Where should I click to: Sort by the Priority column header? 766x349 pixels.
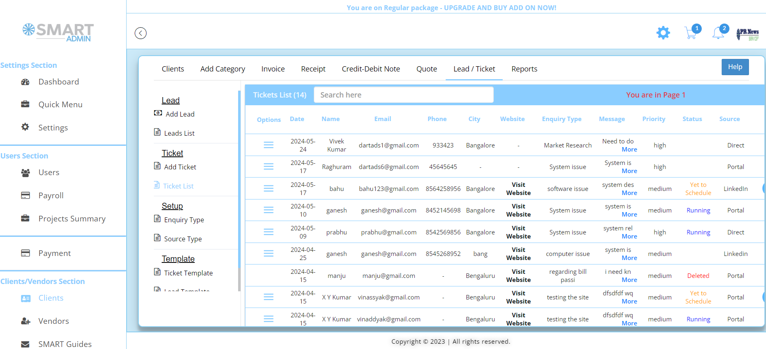(654, 119)
